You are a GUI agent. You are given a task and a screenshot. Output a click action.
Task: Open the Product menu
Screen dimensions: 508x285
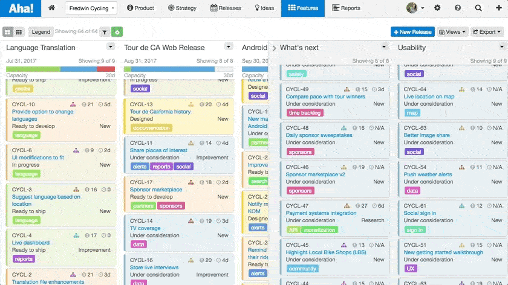pyautogui.click(x=140, y=8)
